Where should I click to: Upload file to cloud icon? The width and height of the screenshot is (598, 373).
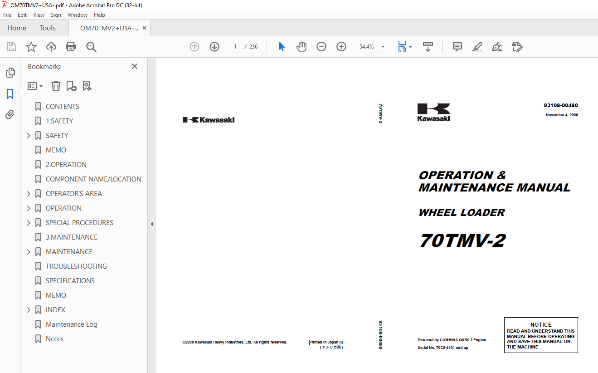(51, 47)
